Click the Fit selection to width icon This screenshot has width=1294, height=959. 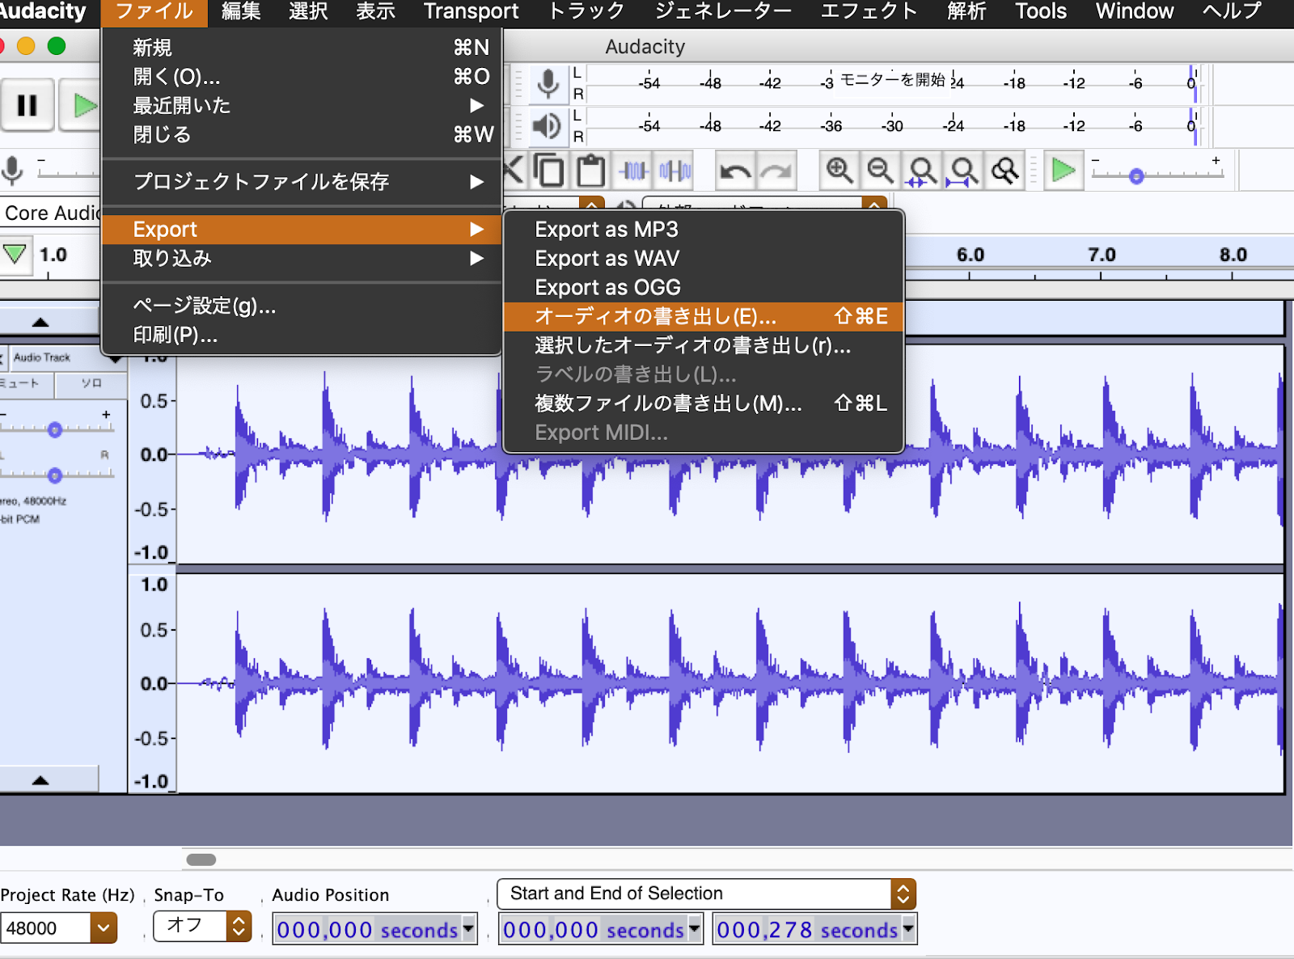click(922, 171)
